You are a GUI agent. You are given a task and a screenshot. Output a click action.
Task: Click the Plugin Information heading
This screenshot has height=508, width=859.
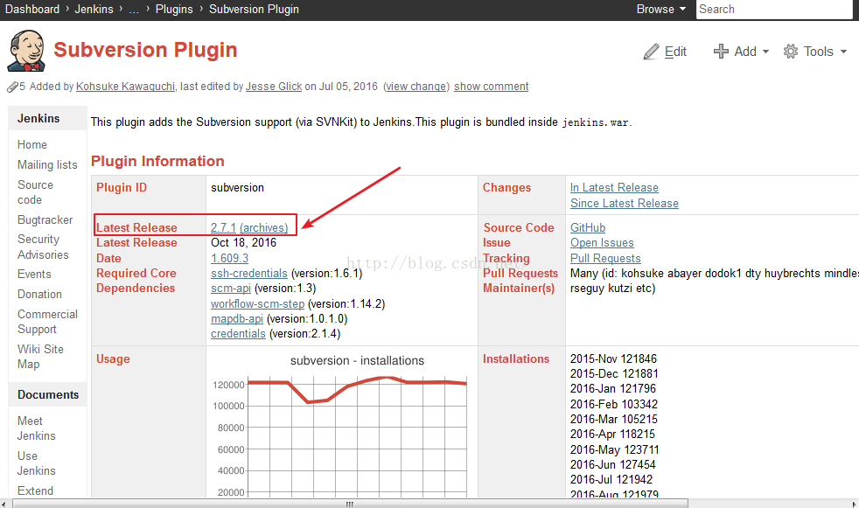point(157,161)
